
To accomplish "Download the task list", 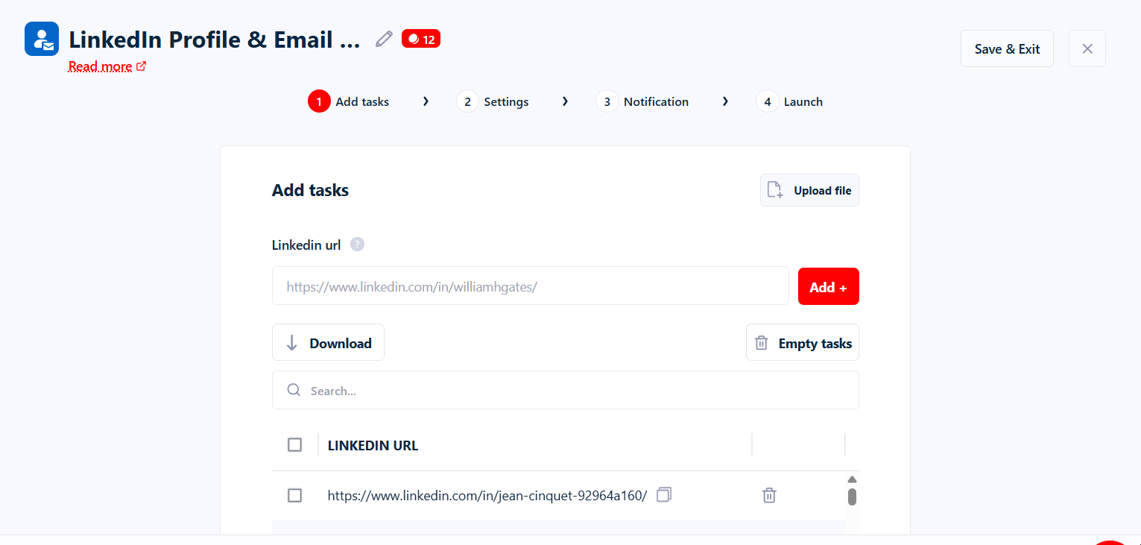I will point(328,343).
